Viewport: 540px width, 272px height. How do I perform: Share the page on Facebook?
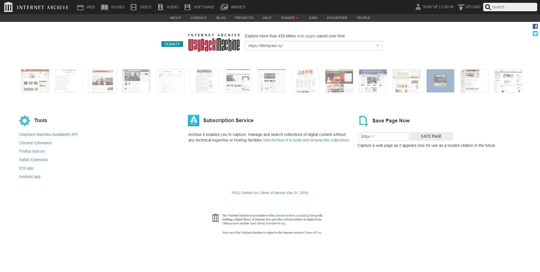coord(535,26)
